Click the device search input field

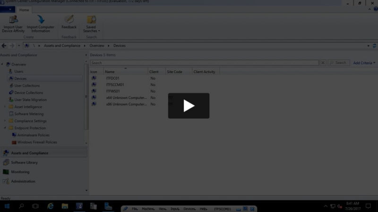coord(204,63)
